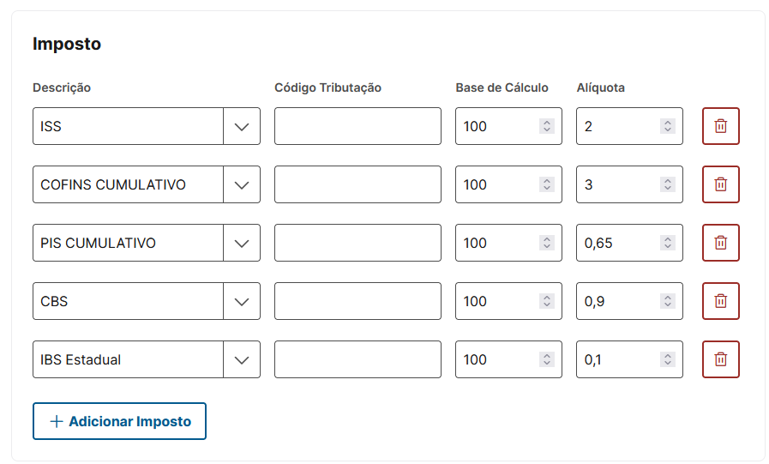Adjust PIS CUMULATIVO Alíquota stepper
Image resolution: width=769 pixels, height=464 pixels.
click(668, 243)
